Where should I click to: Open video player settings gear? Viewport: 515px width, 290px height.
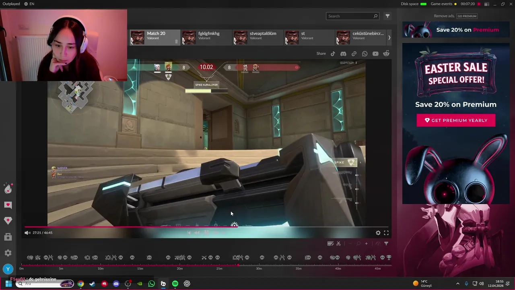(378, 233)
